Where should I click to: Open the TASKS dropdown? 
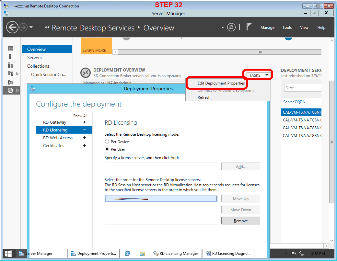click(259, 75)
